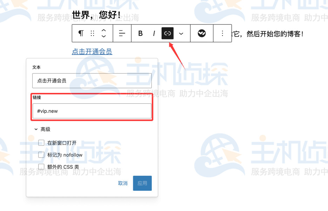Click the circular plugin icon in the block toolbar
Screen dimensions: 328x211
(x=201, y=33)
